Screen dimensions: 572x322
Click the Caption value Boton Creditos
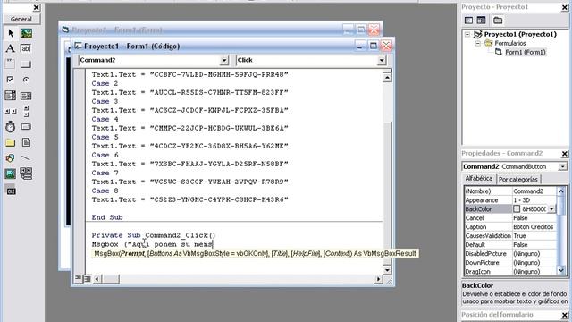click(533, 226)
